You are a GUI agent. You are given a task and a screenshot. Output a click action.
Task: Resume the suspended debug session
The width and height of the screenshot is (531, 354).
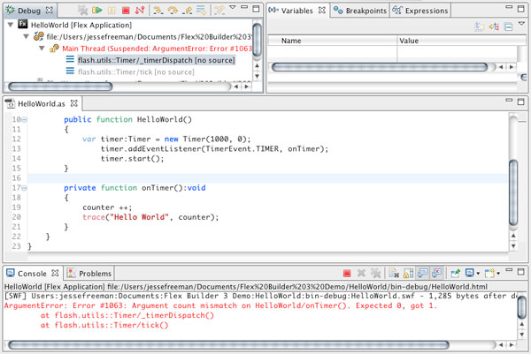point(97,10)
